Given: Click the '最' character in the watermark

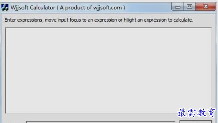Looking at the screenshot, I should pos(182,112).
